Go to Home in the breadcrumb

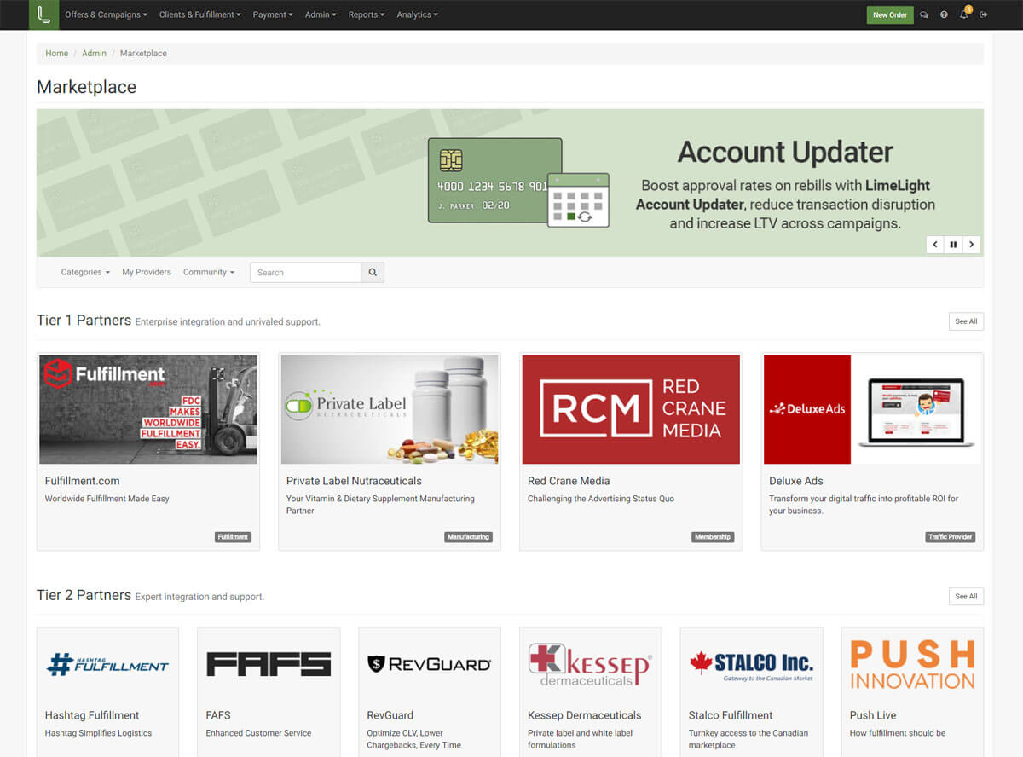57,54
